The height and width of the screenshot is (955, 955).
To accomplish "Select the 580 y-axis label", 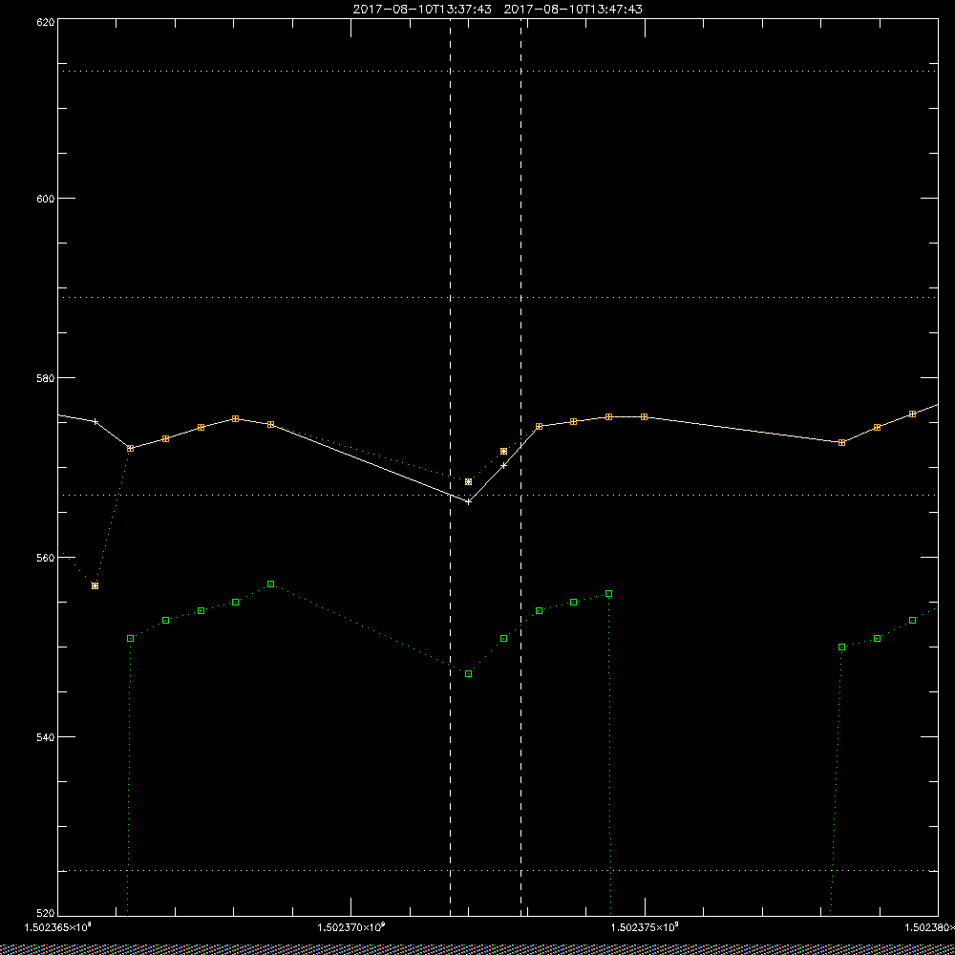I will click(46, 377).
